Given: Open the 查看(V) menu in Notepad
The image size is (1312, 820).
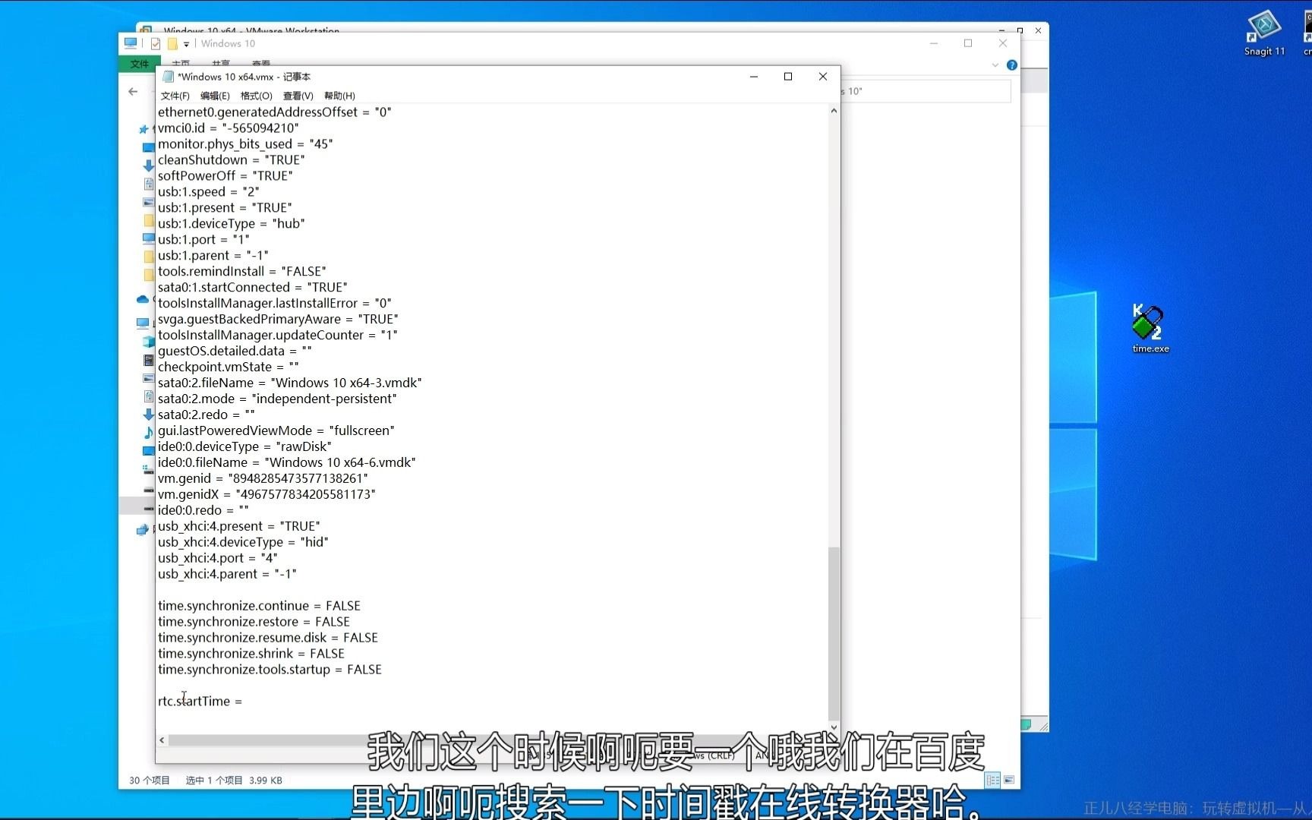Looking at the screenshot, I should tap(298, 96).
